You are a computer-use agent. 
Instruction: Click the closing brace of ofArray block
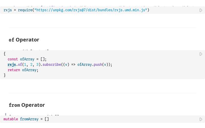click(4, 76)
